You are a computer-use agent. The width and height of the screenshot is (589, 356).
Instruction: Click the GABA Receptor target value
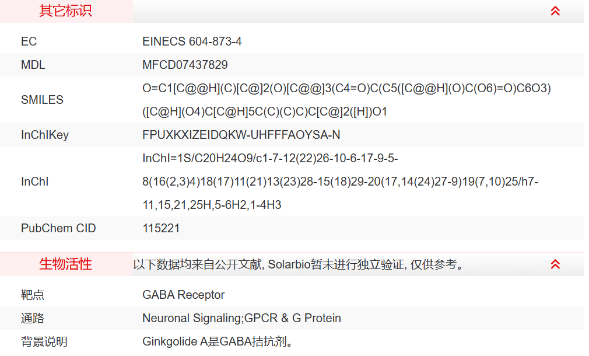(183, 295)
